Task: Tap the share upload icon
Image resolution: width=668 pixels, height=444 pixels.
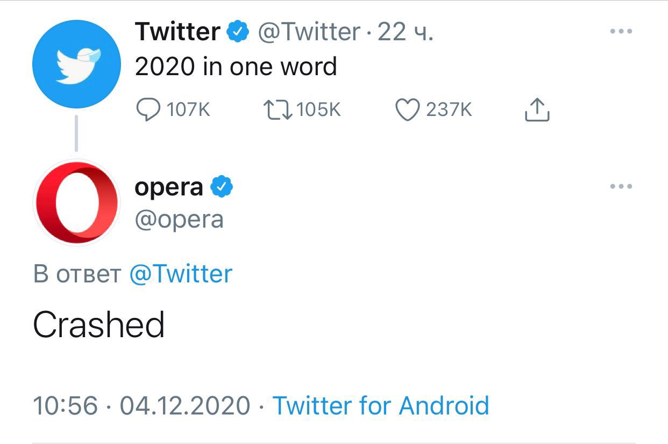Action: (x=537, y=110)
